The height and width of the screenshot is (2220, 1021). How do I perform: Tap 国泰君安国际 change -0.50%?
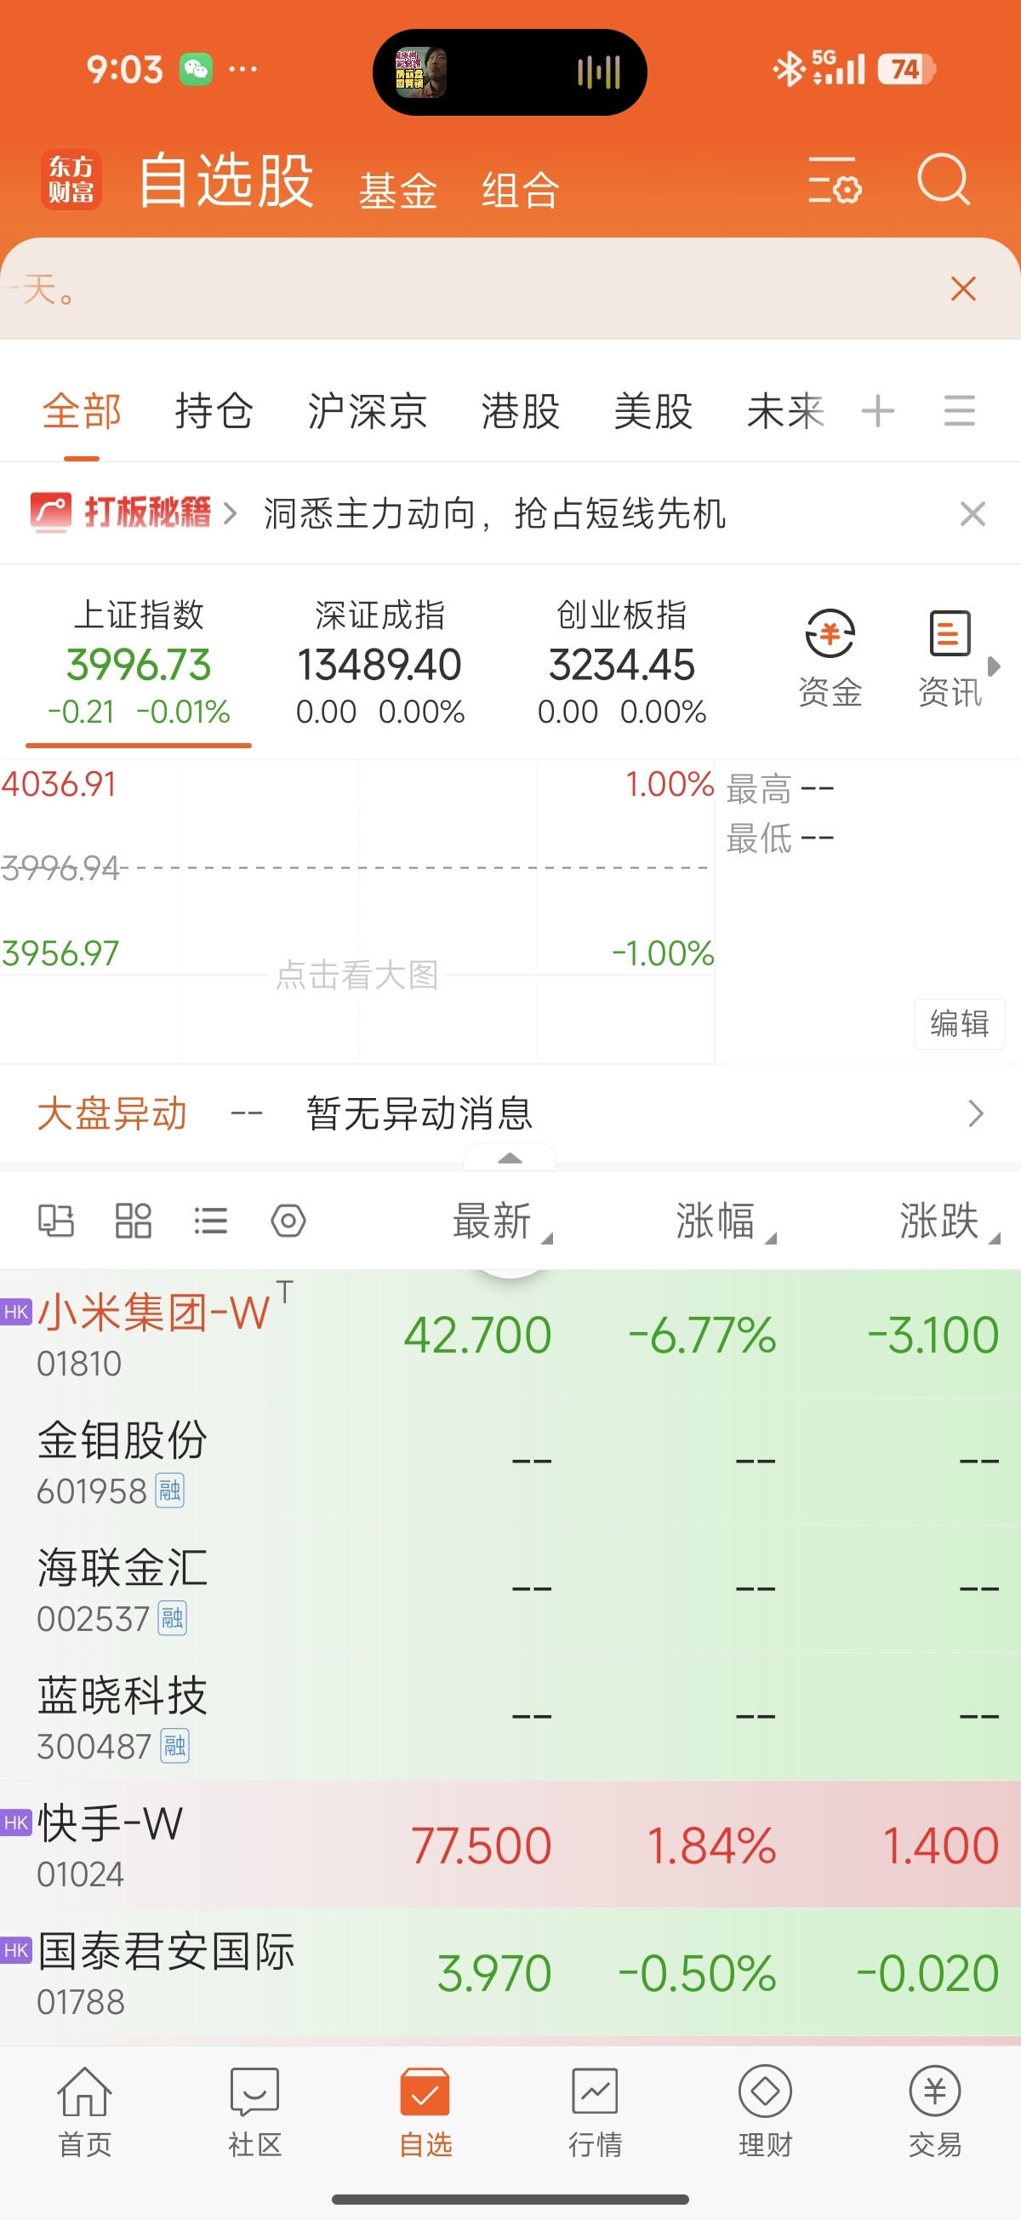[697, 1973]
